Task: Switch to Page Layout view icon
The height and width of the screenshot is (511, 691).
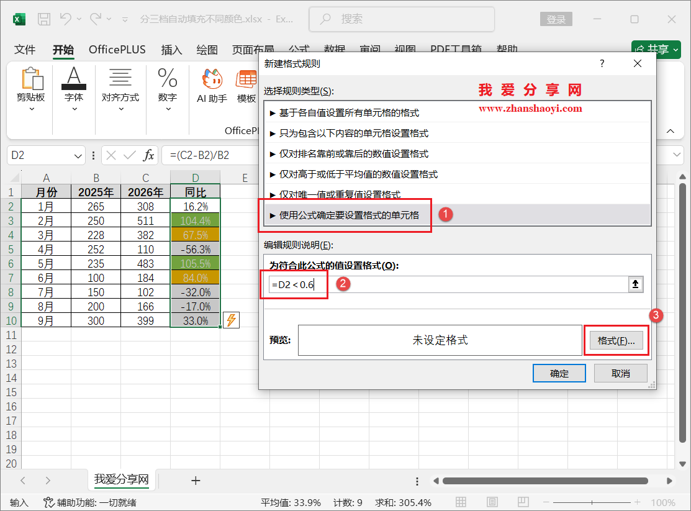Action: pos(492,502)
